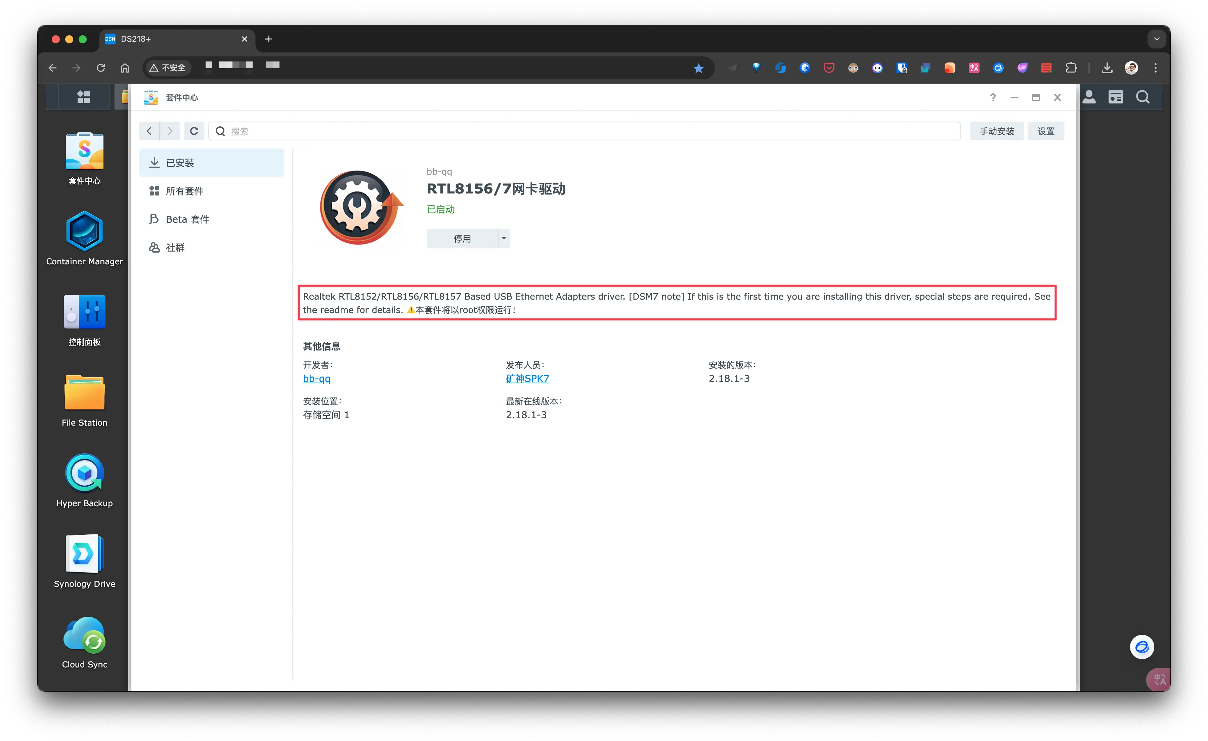Launch Synology Drive from desktop

coord(84,554)
